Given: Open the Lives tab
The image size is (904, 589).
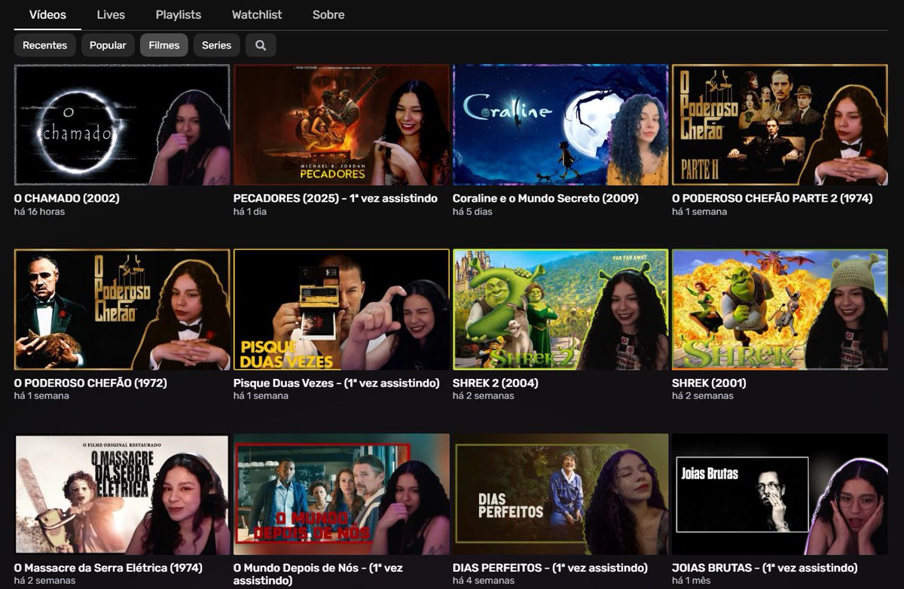Looking at the screenshot, I should tap(111, 14).
